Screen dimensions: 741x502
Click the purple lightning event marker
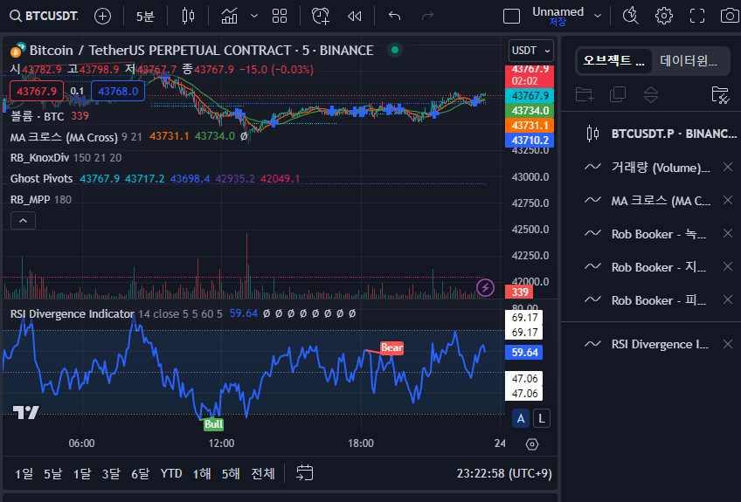click(x=485, y=287)
